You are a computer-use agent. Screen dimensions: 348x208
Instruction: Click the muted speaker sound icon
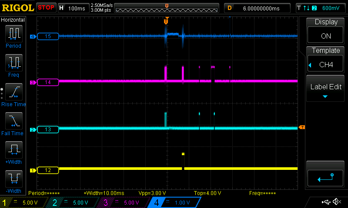(337, 202)
